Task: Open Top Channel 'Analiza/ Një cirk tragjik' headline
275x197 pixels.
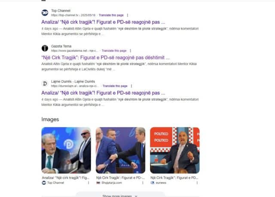Action: pos(103,22)
